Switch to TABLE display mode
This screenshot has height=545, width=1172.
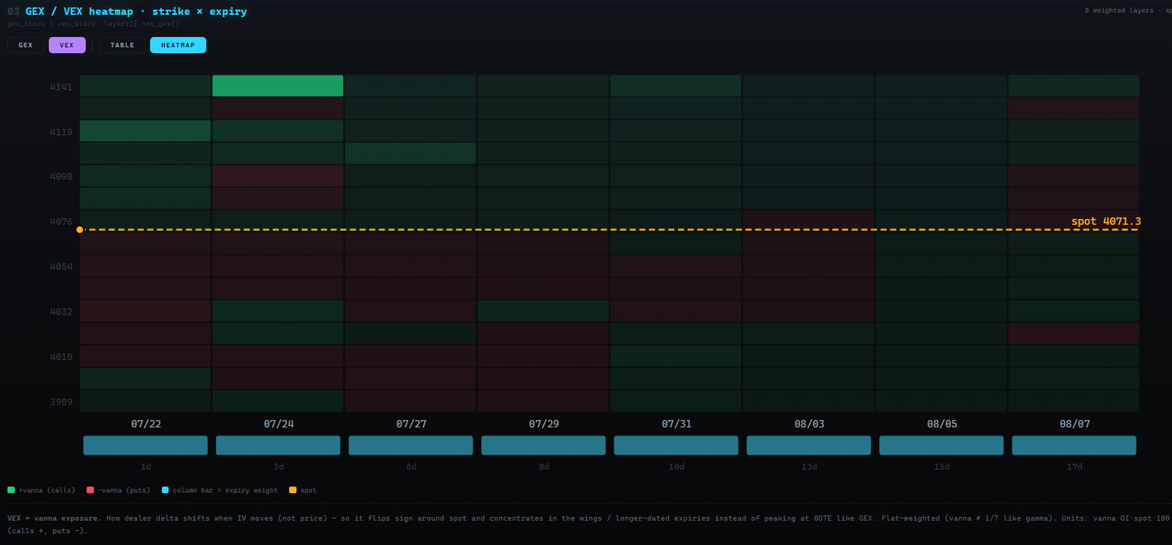pyautogui.click(x=123, y=45)
